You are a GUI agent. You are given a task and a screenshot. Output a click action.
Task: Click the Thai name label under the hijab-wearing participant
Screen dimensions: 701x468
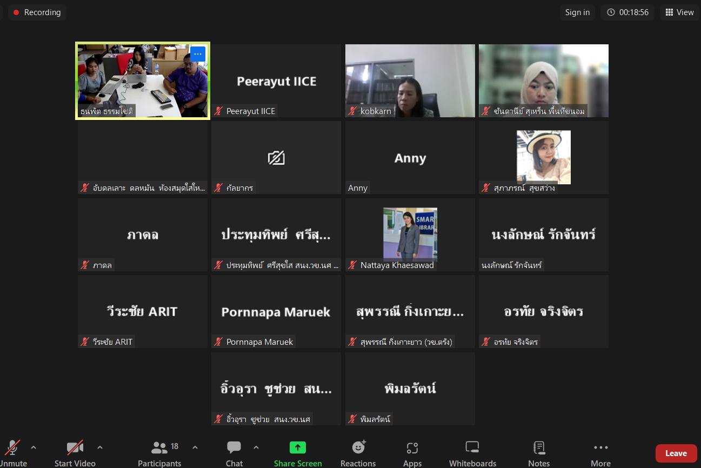(x=539, y=111)
